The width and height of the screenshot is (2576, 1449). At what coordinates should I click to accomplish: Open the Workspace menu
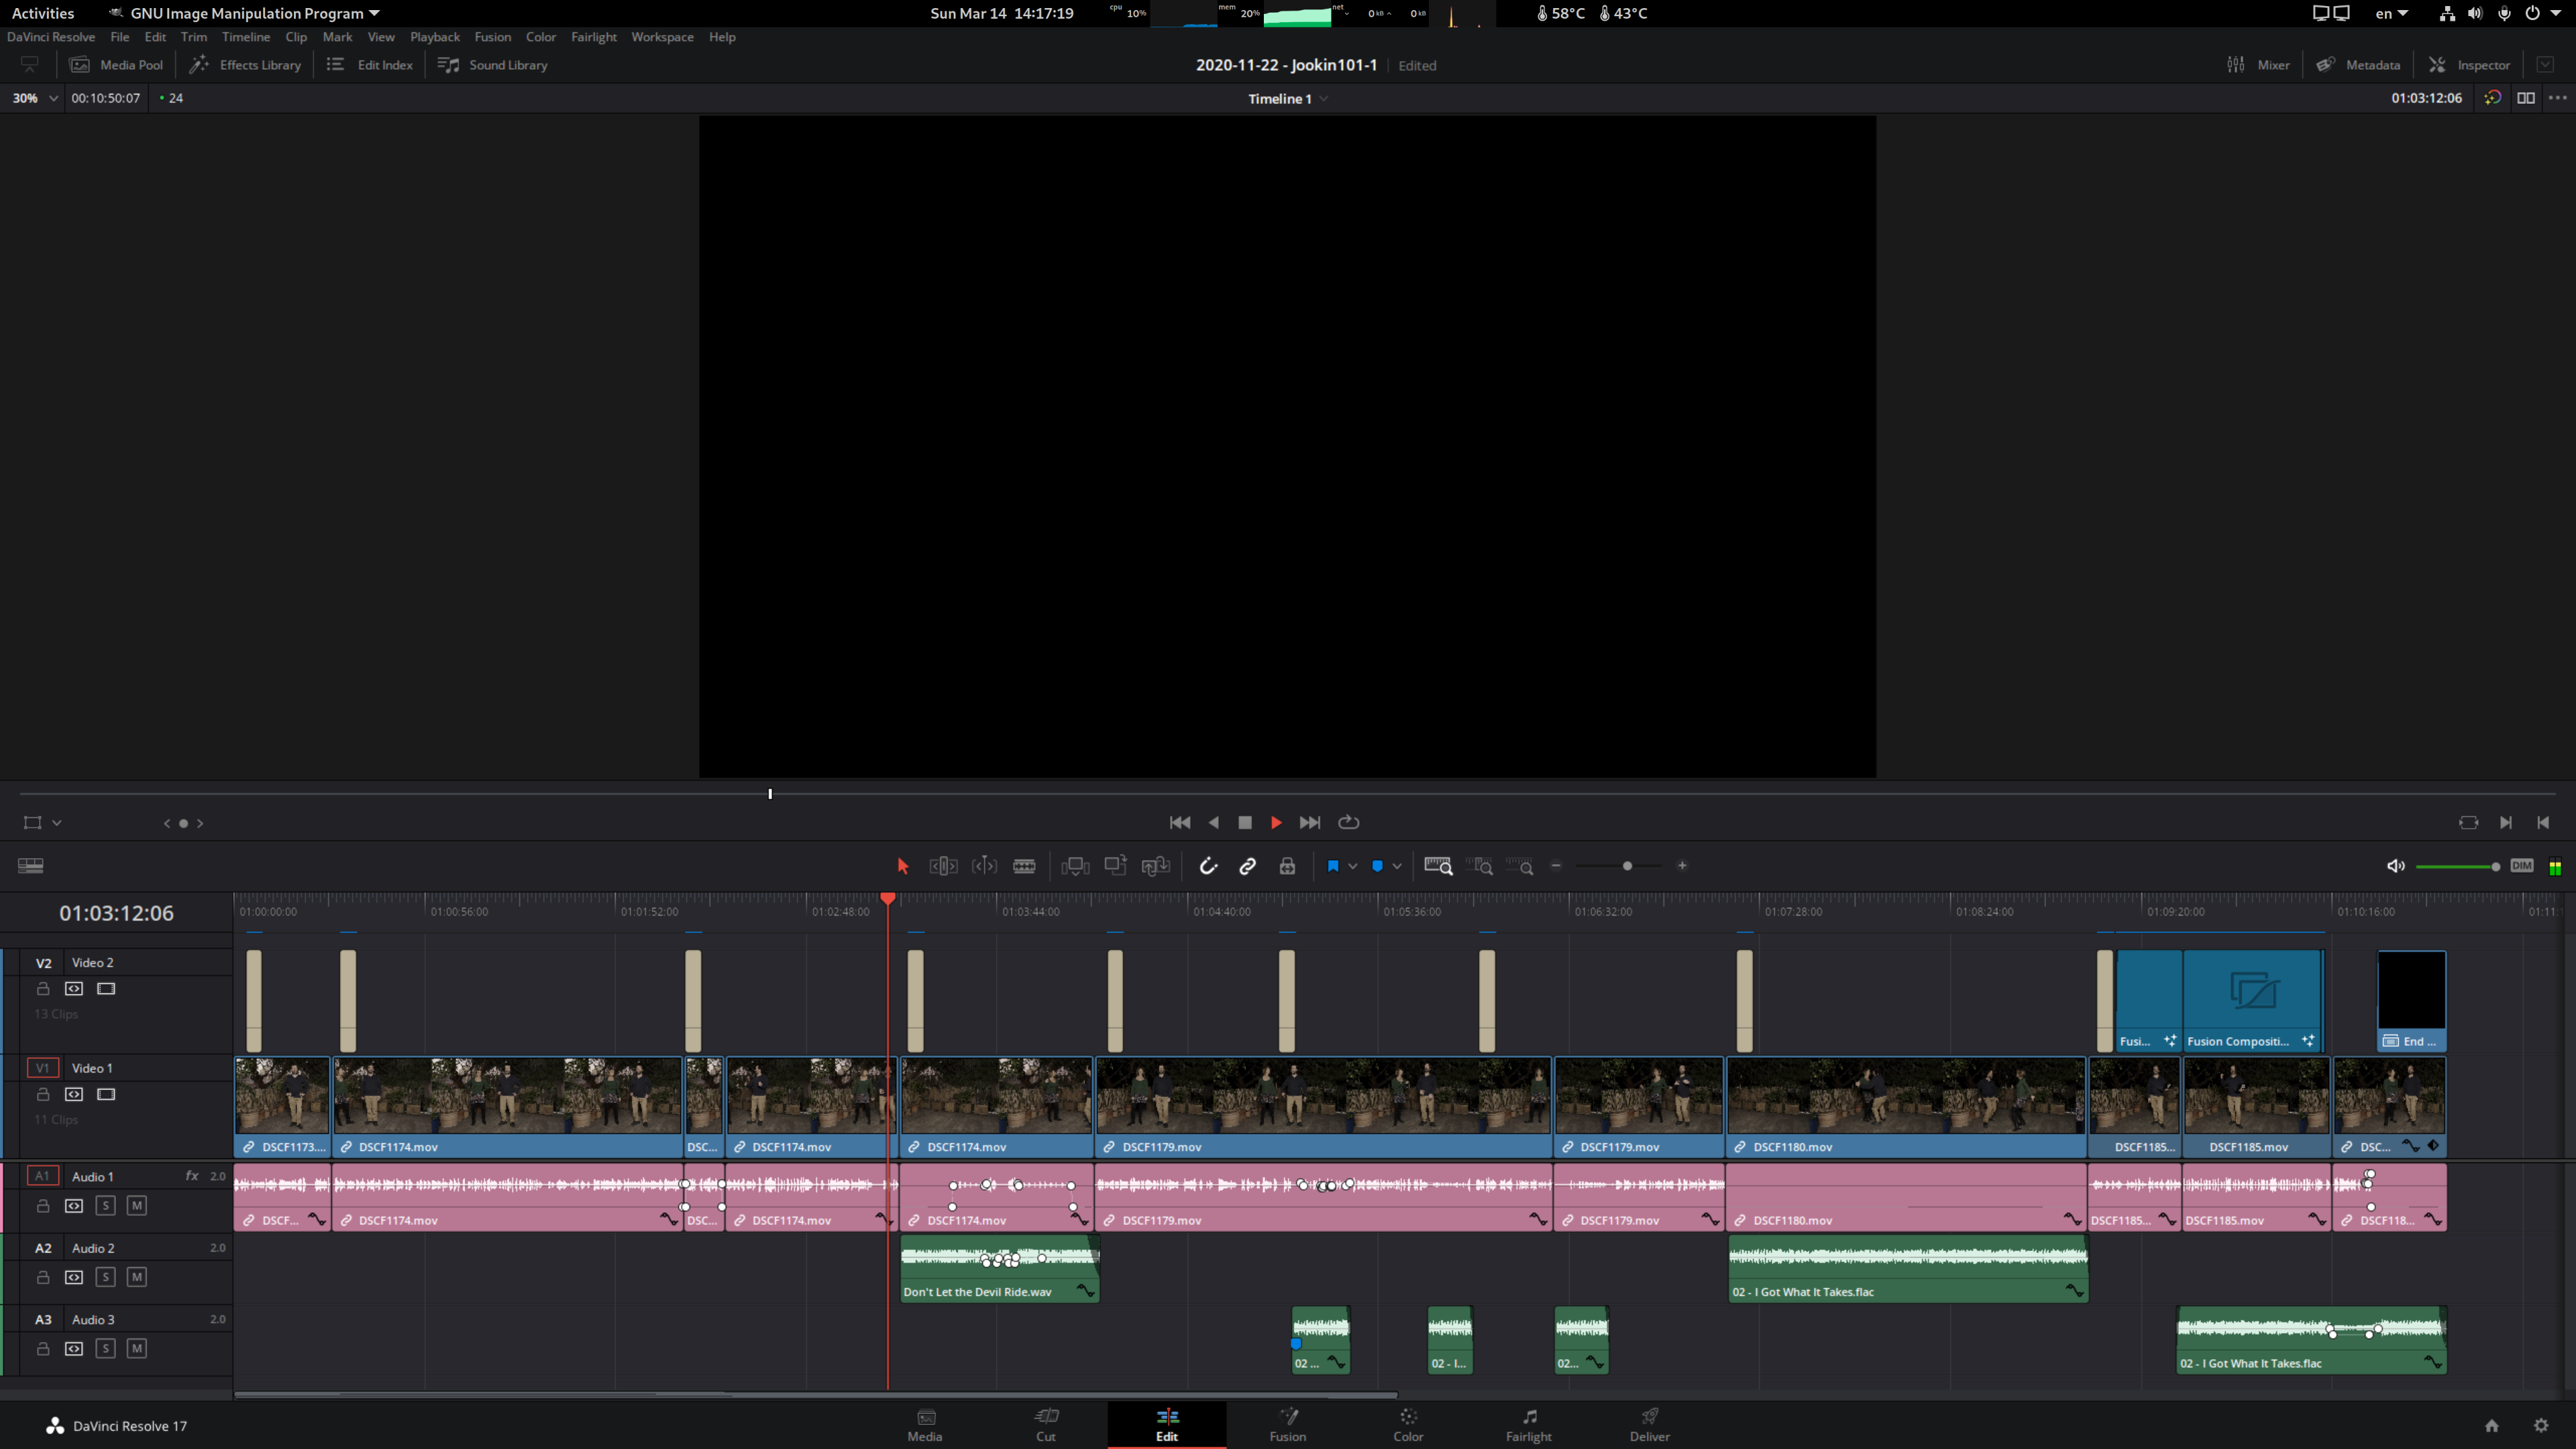click(x=661, y=37)
